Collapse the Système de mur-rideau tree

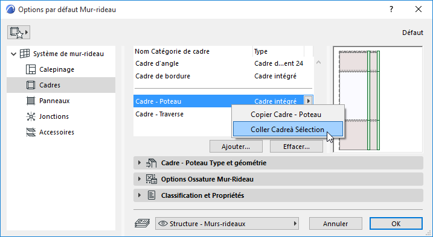coord(13,54)
